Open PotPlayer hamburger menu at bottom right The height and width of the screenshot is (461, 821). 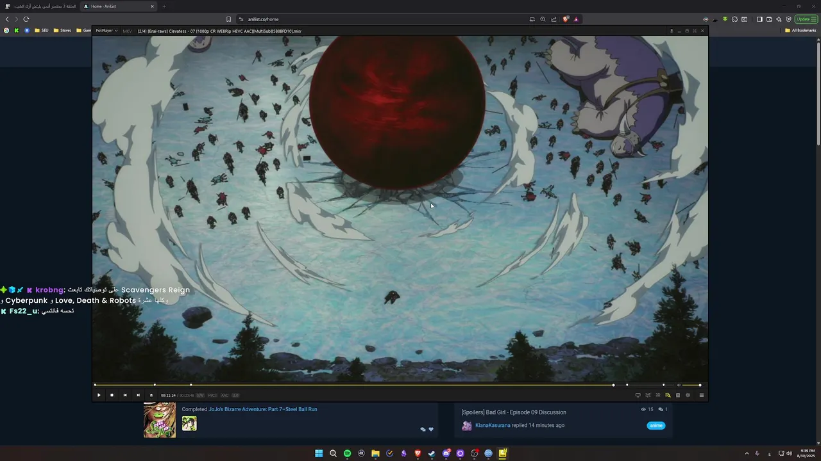pyautogui.click(x=702, y=395)
